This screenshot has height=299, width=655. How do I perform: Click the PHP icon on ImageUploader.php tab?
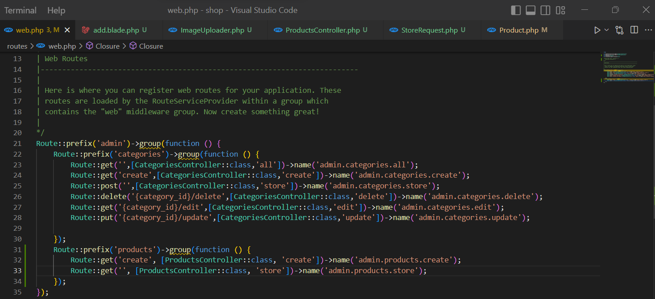tap(173, 30)
